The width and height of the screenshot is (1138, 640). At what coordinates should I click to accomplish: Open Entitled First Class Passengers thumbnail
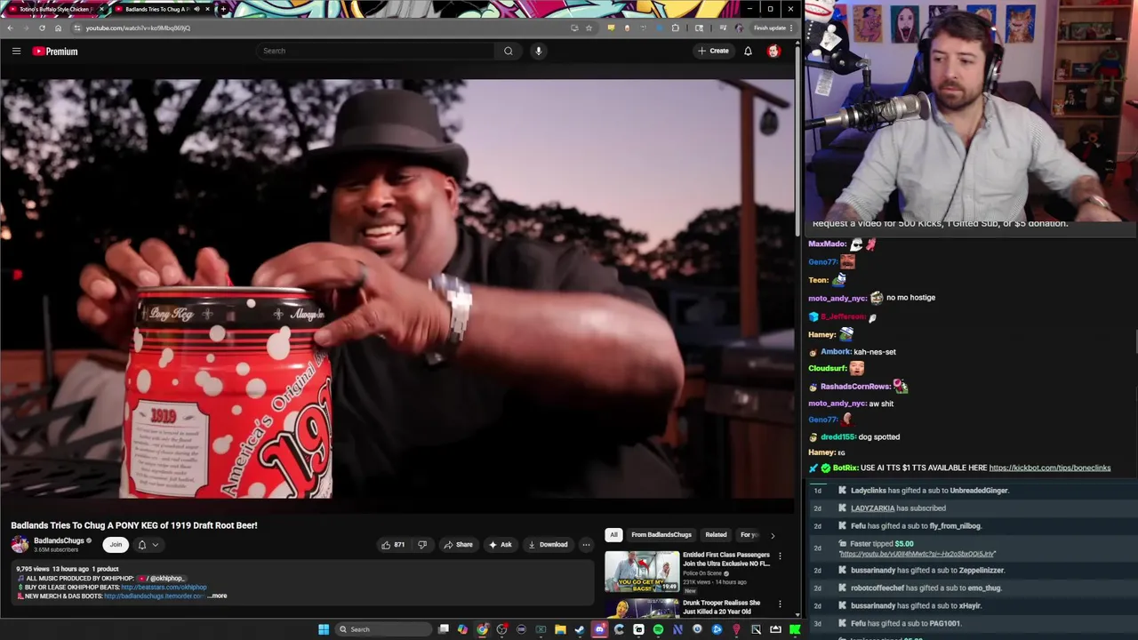click(x=642, y=572)
